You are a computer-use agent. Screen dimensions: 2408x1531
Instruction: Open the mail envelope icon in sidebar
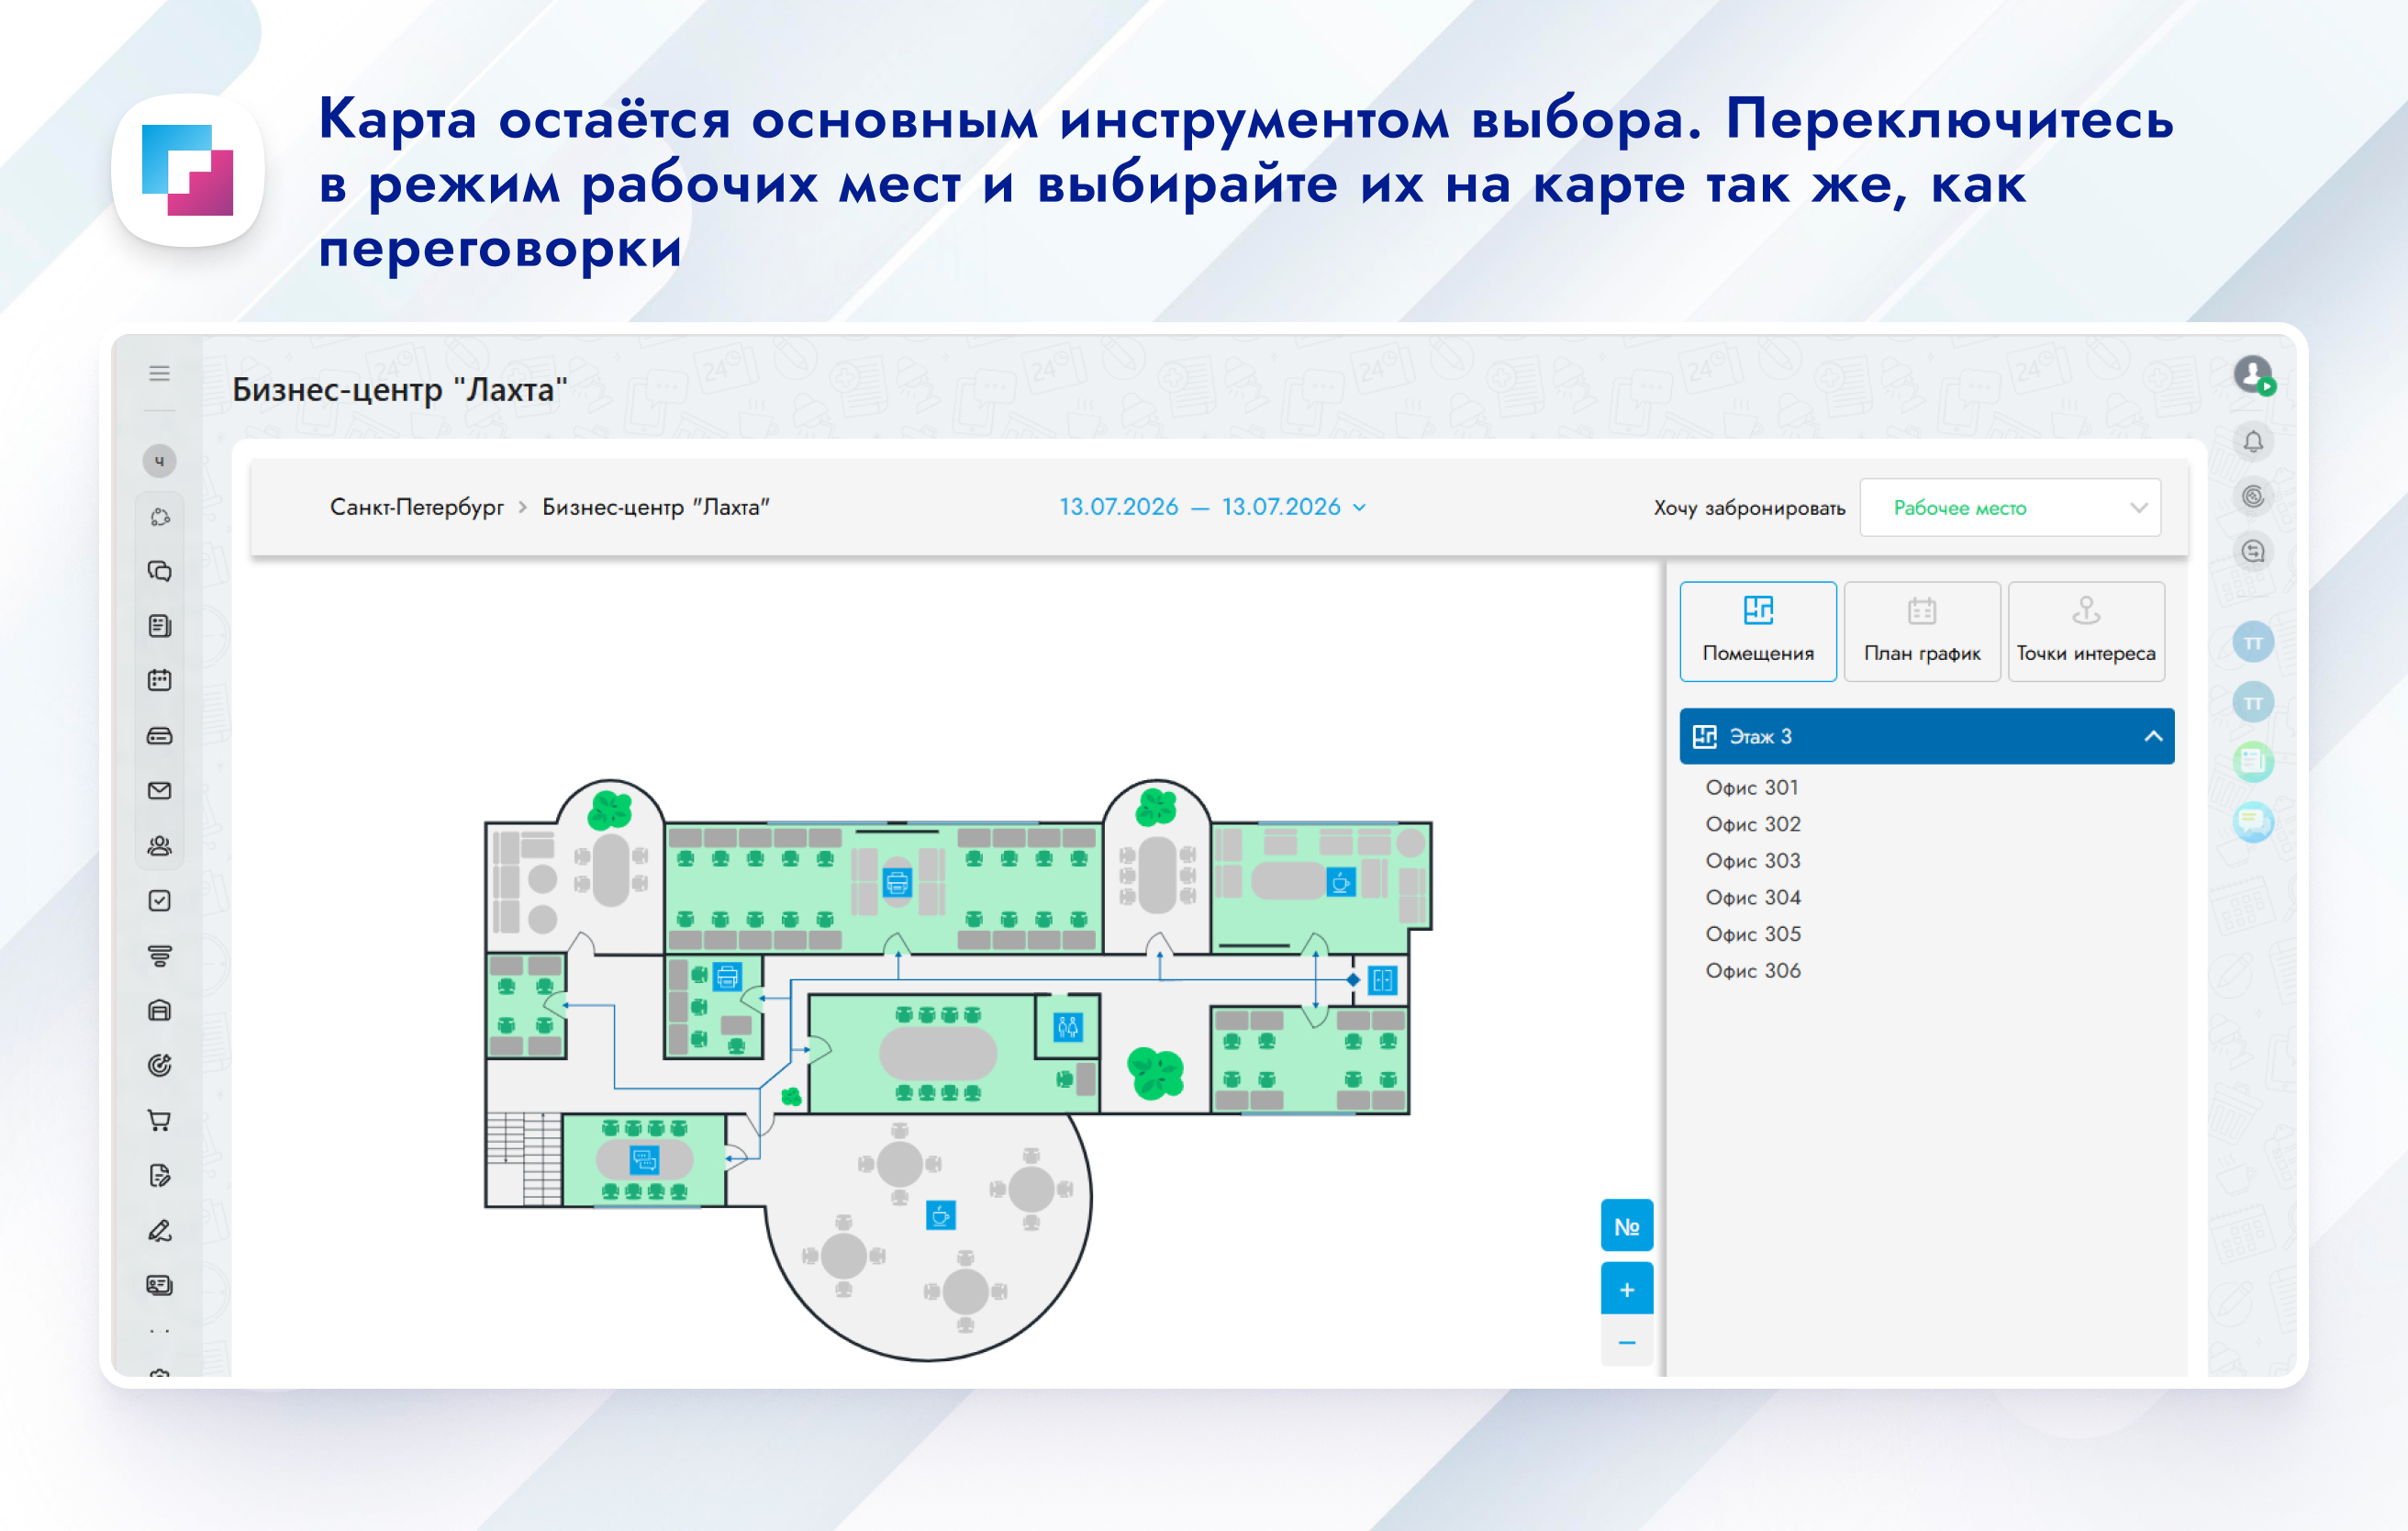159,790
